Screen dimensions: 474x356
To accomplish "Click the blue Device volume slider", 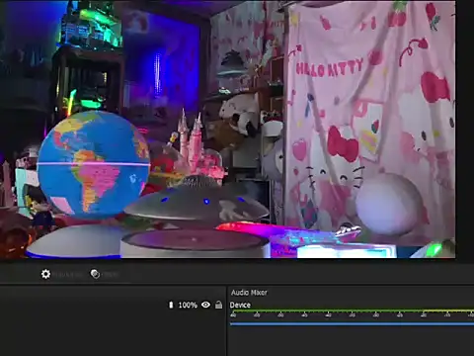I will pos(352,324).
